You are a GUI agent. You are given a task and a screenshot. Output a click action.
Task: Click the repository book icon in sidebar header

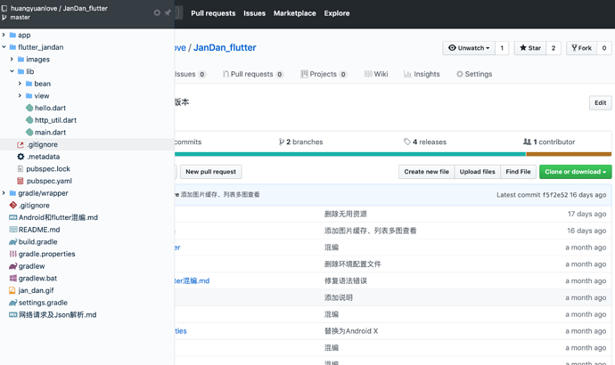click(x=4, y=8)
